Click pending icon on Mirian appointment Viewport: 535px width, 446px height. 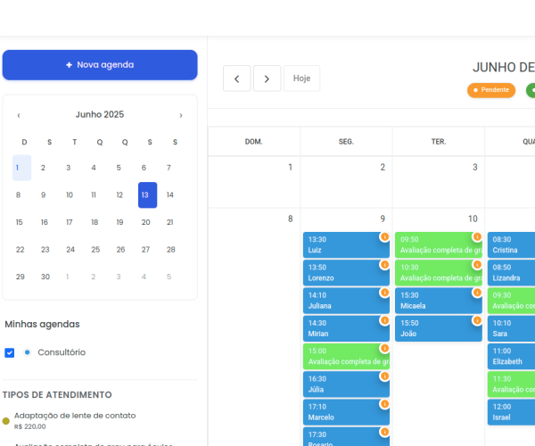pyautogui.click(x=384, y=320)
